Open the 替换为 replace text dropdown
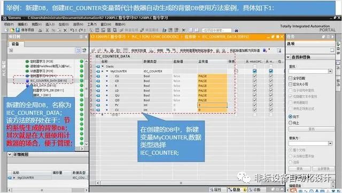Viewport: 342px width, 193px height. 330,143
